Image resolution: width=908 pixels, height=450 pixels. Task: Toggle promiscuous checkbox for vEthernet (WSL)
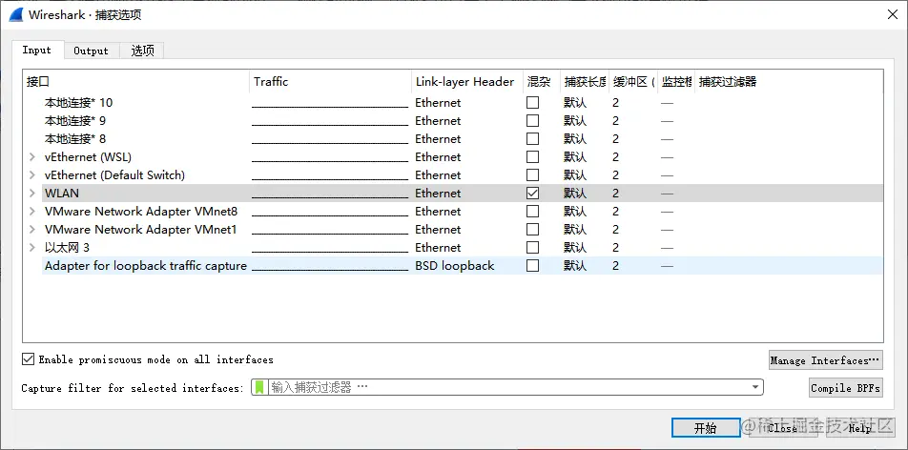[x=533, y=157]
